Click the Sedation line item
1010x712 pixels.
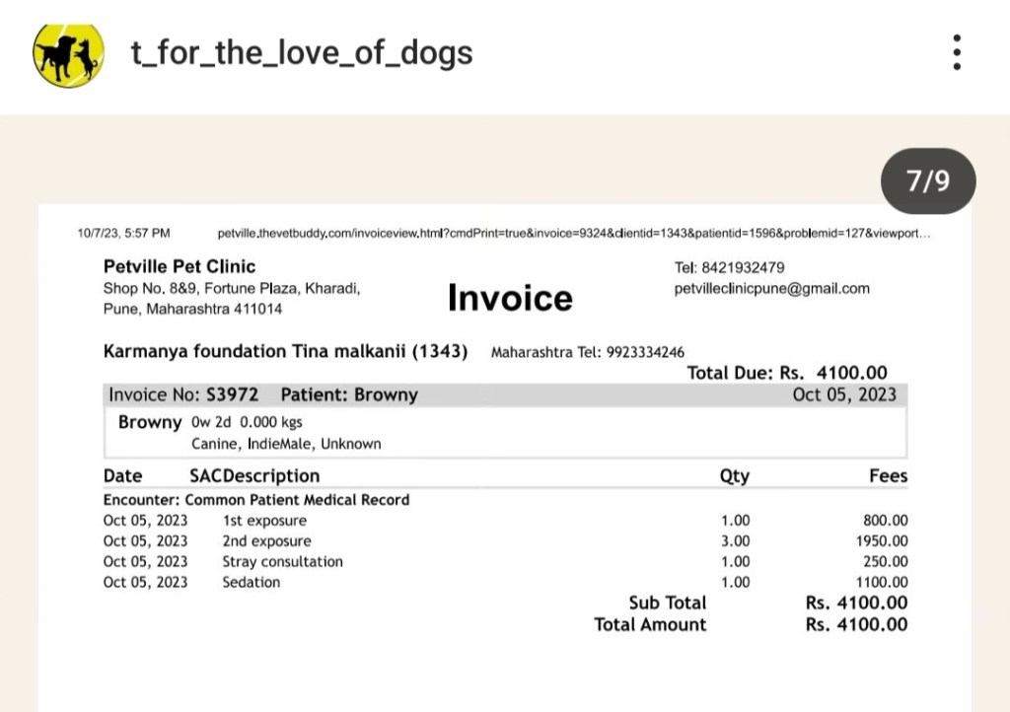click(x=251, y=583)
